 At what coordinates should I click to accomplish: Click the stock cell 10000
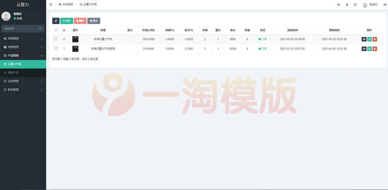233,49
